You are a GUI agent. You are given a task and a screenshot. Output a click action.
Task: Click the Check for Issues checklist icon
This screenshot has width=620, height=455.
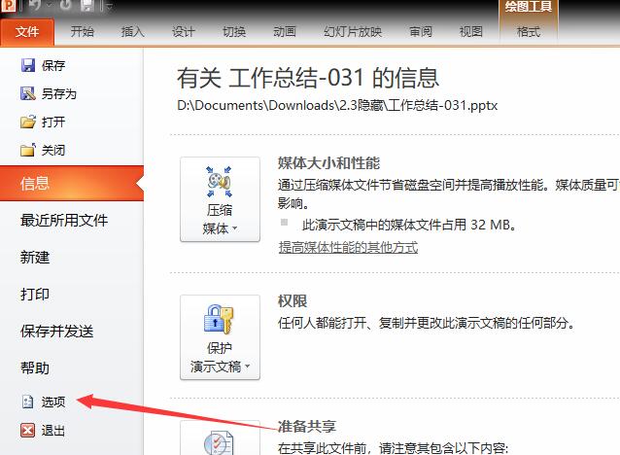[x=219, y=443]
